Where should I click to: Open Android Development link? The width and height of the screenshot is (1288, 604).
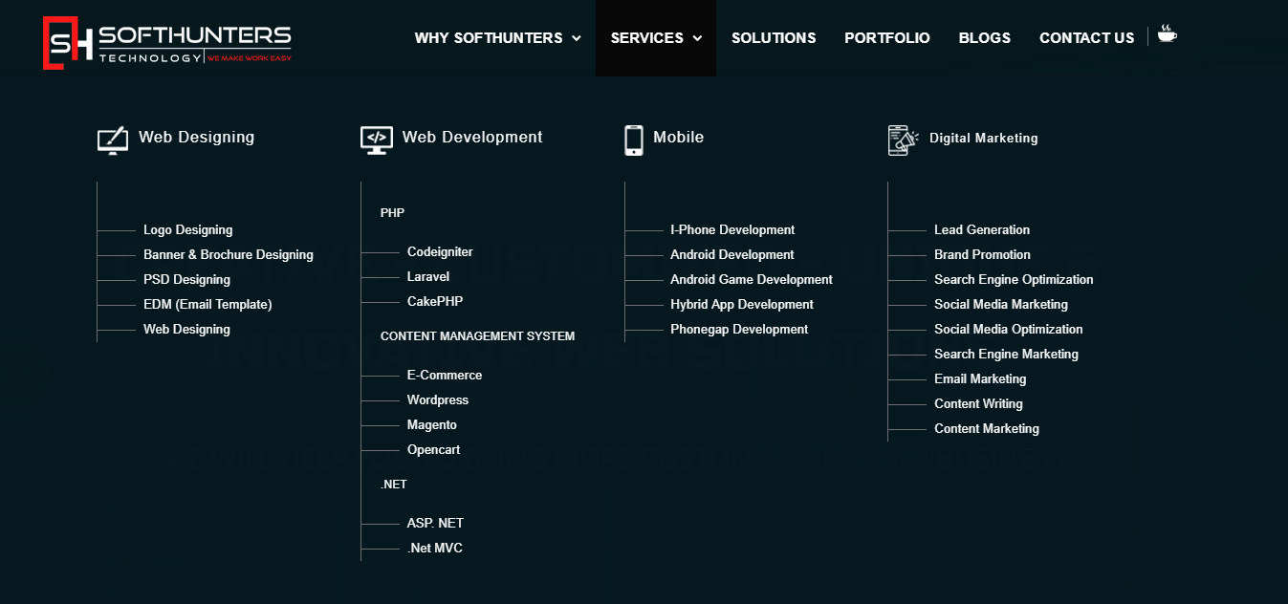tap(732, 255)
